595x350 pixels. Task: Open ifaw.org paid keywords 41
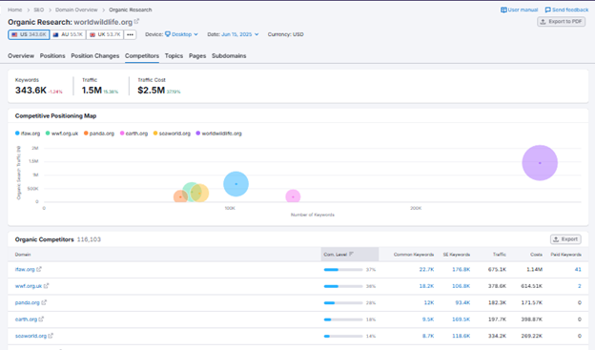coord(578,269)
